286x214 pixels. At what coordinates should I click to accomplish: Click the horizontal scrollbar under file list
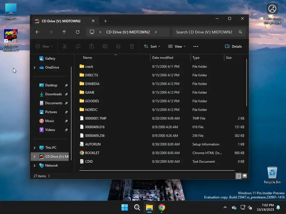click(x=157, y=171)
